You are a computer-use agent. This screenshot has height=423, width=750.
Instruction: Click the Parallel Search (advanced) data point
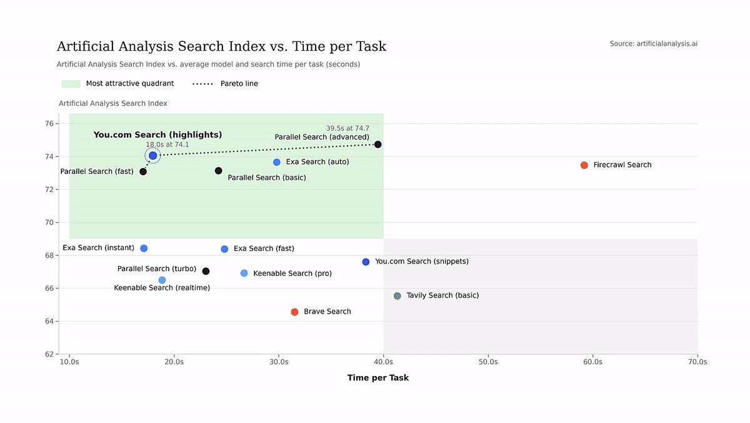378,145
